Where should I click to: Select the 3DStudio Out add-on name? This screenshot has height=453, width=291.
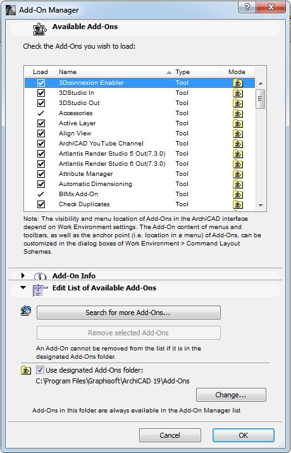[79, 103]
